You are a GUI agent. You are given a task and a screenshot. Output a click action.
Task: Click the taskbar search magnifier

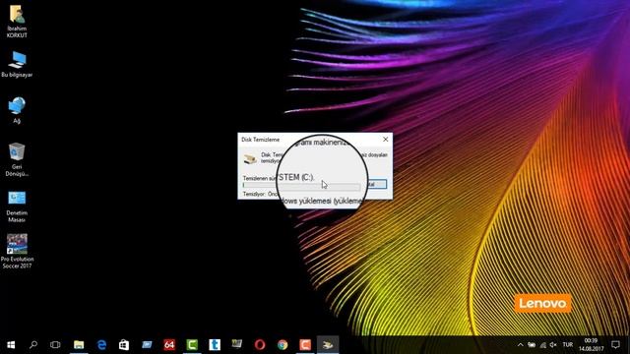point(33,345)
